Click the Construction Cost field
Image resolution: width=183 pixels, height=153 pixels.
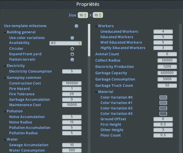click(72, 83)
